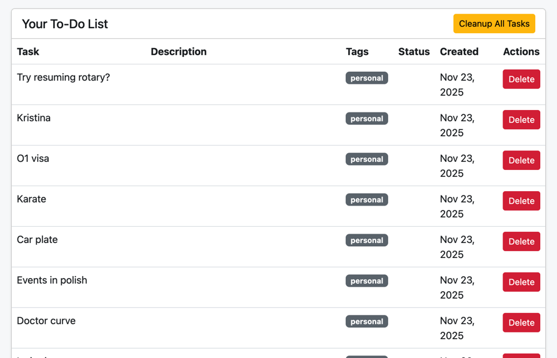The width and height of the screenshot is (557, 358).
Task: Remove the Events in polish task
Action: point(521,282)
